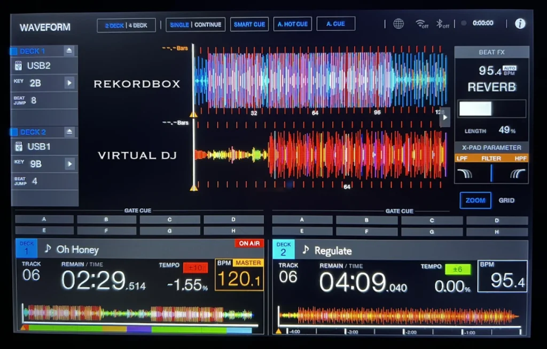Trigger Deck 2 Gate Cue D
Image resolution: width=547 pixels, height=349 pixels.
(497, 220)
